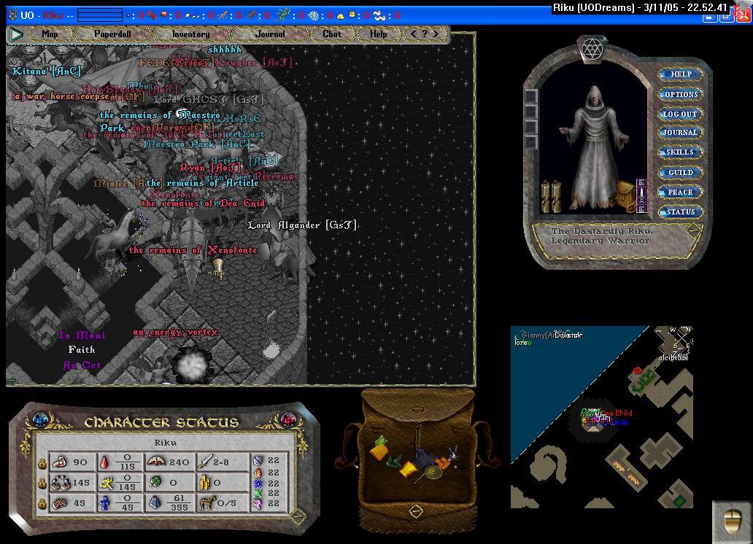Image resolution: width=753 pixels, height=544 pixels.
Task: Click the horse followers icon beside 0/5
Action: pyautogui.click(x=206, y=502)
